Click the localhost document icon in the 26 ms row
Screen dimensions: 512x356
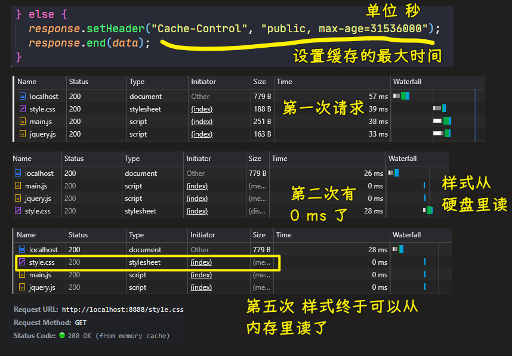(18, 174)
